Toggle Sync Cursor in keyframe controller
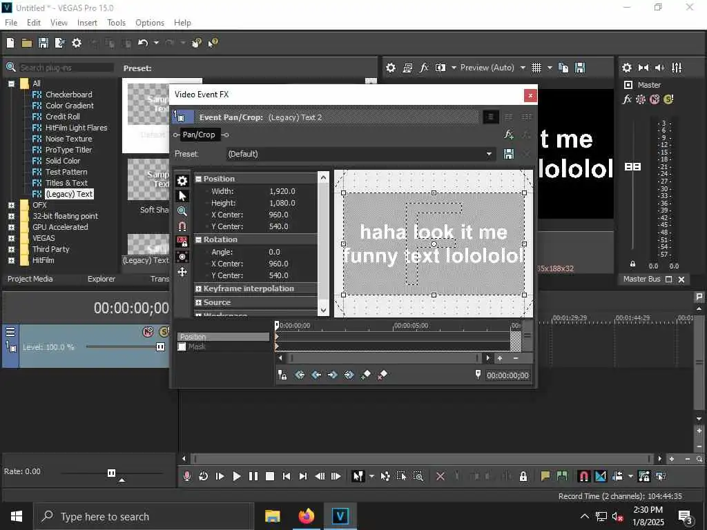Viewport: 707px width, 530px height. 282,375
